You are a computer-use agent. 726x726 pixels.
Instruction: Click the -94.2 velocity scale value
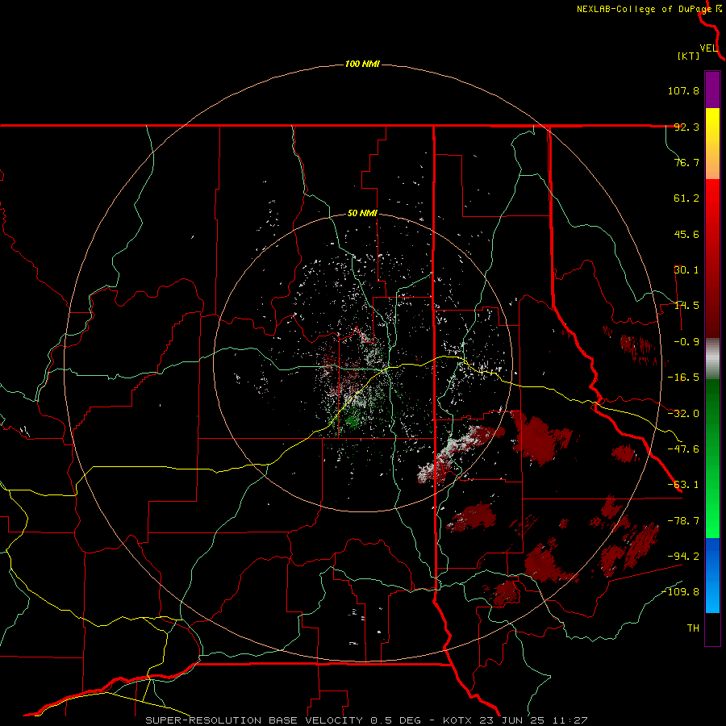point(683,557)
